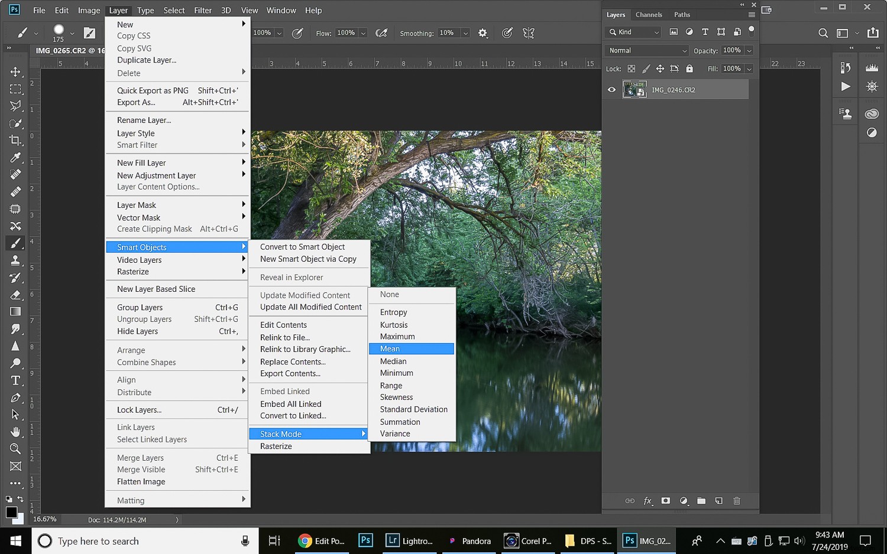The height and width of the screenshot is (554, 887).
Task: Enable lock transparent pixels for the layer
Action: point(630,69)
